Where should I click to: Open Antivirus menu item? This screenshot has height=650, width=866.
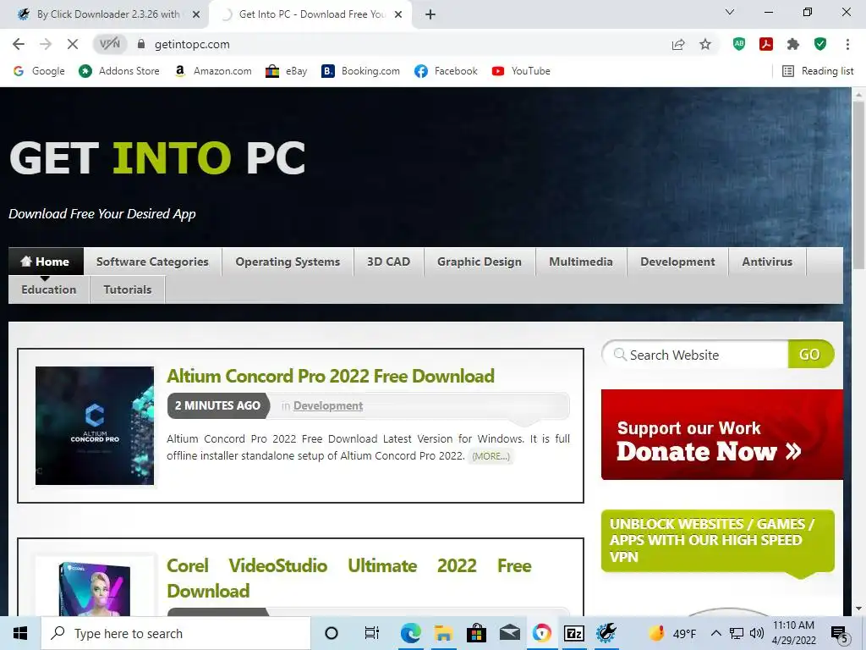(767, 262)
